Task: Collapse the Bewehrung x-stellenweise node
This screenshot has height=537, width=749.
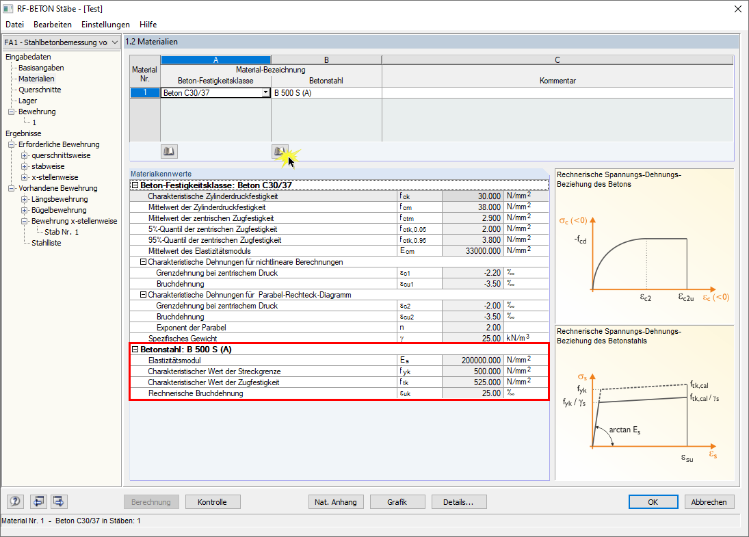Action: [x=25, y=221]
